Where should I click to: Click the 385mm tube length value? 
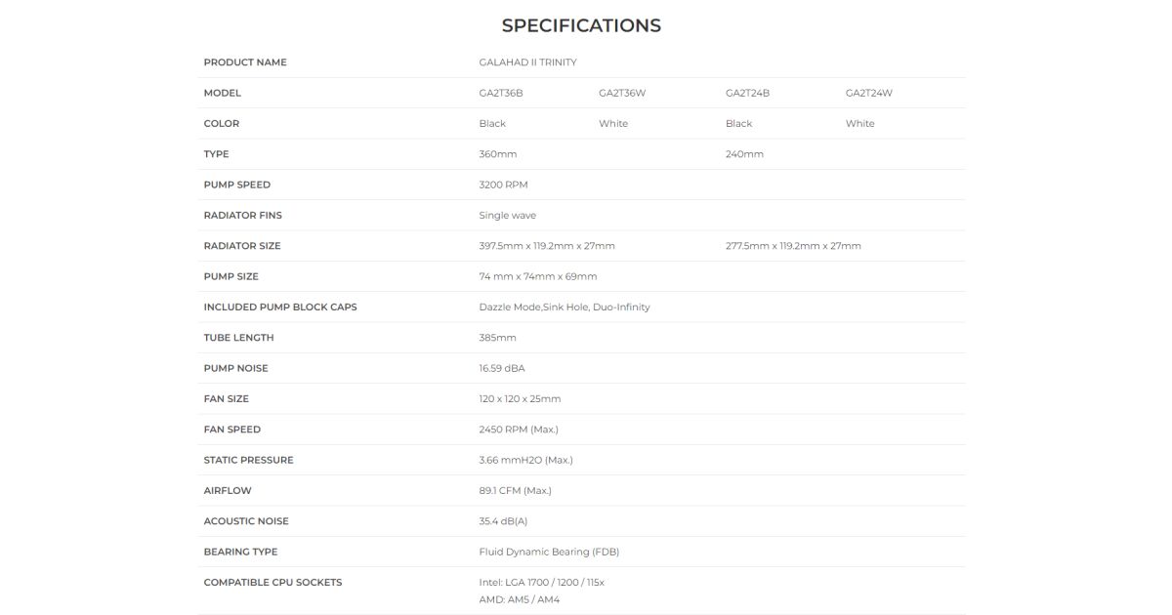pos(497,338)
